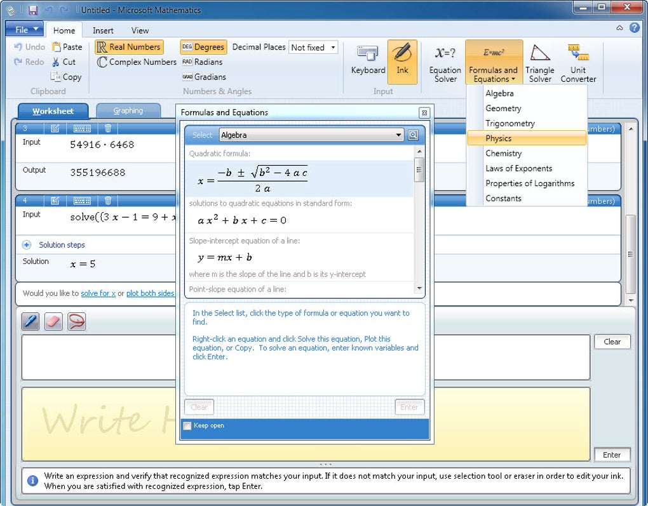Image resolution: width=648 pixels, height=506 pixels.
Task: Check the Keep open checkbox
Action: (x=187, y=426)
